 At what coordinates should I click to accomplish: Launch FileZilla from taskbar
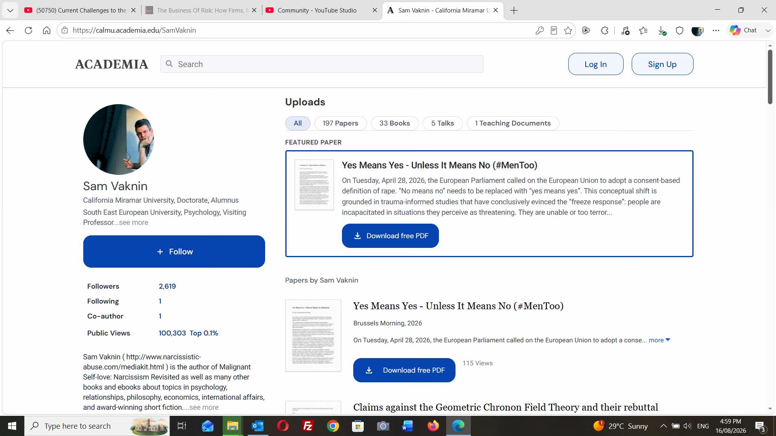click(308, 426)
